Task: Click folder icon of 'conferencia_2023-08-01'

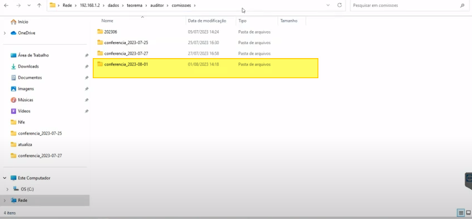Action: 100,64
